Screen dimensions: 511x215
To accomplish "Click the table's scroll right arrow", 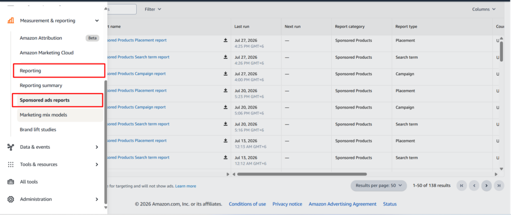I will [496, 174].
